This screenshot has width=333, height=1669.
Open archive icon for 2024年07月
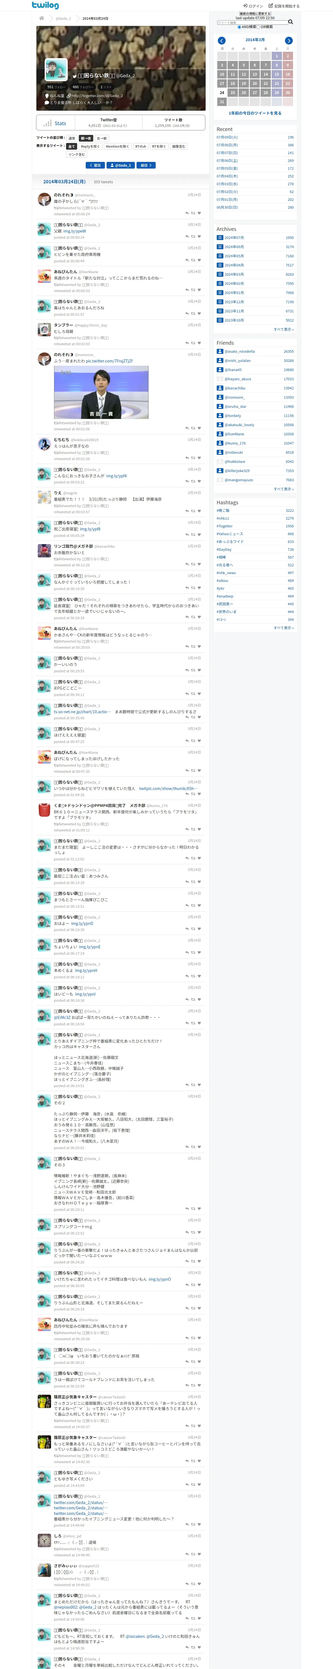(220, 238)
